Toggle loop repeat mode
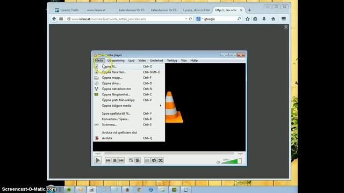Screen dimensions: 344x193 point(154,160)
